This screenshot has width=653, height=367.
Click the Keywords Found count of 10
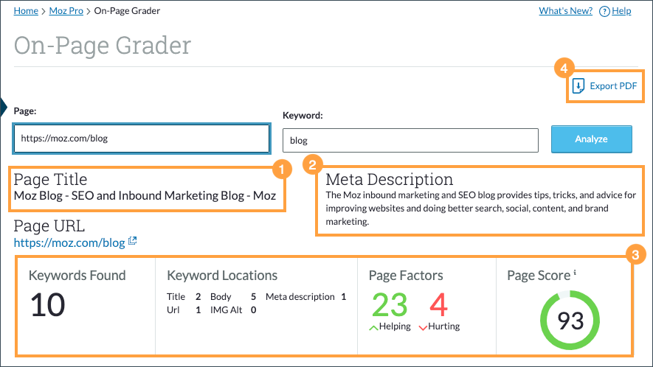[x=48, y=305]
